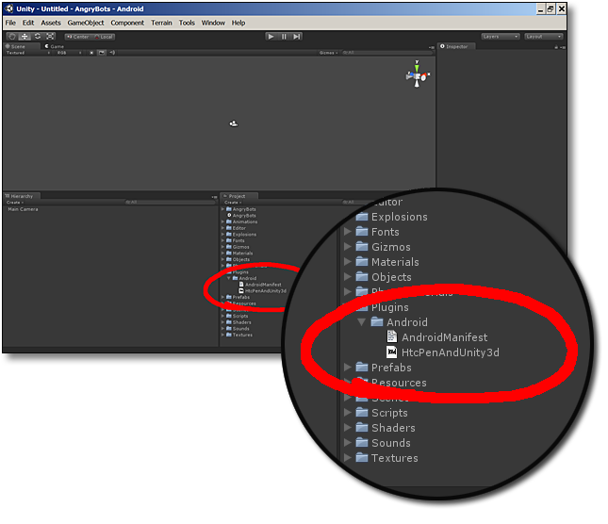
Task: Click the Unity logo in the title bar
Action: click(9, 8)
